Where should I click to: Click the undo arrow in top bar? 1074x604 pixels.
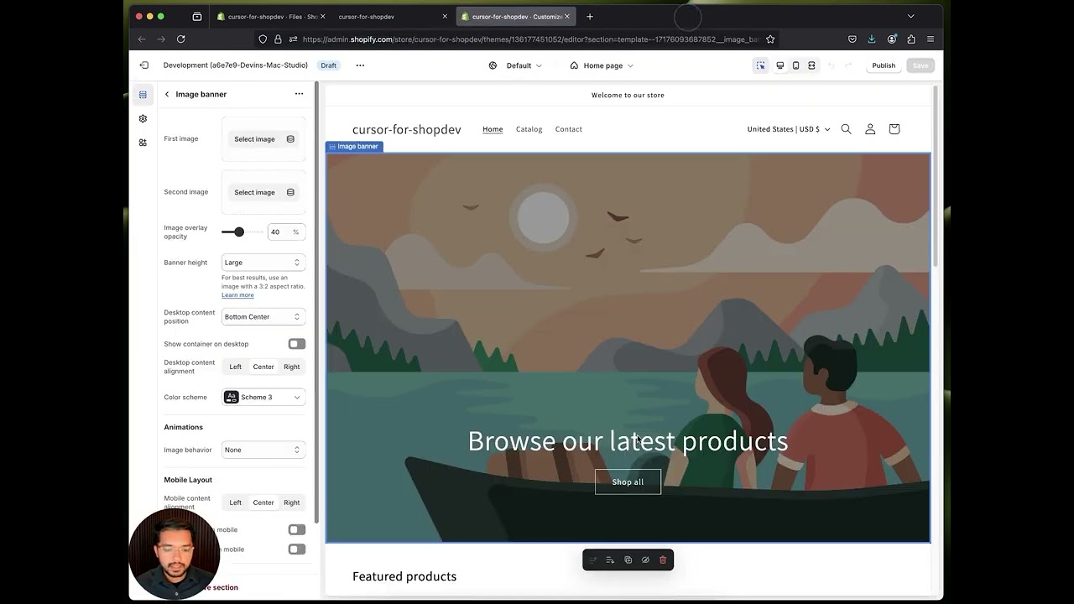[832, 65]
